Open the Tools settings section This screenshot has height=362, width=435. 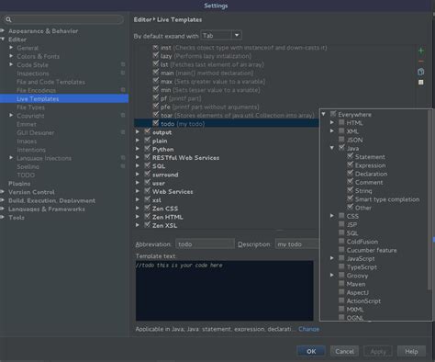[x=17, y=218]
